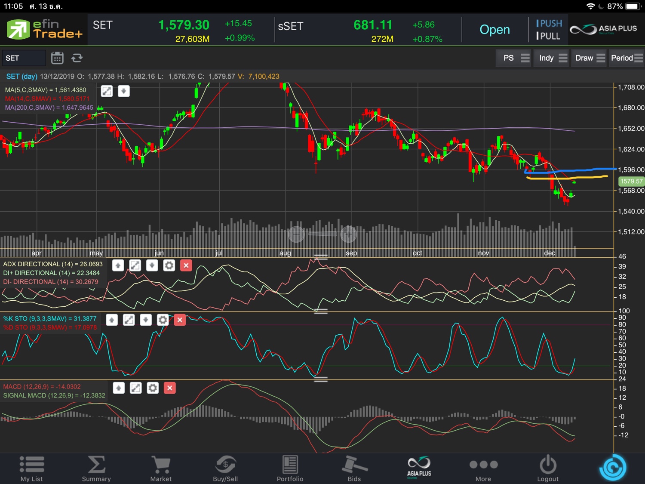Zoom out chart with minus control
The width and height of the screenshot is (645, 484).
click(x=296, y=234)
